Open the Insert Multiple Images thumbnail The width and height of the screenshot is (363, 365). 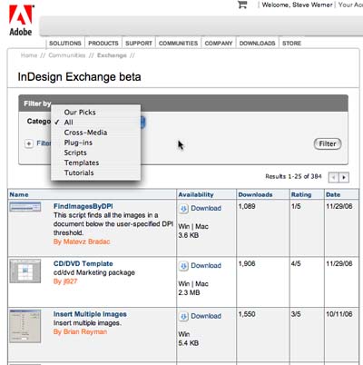pos(25,326)
